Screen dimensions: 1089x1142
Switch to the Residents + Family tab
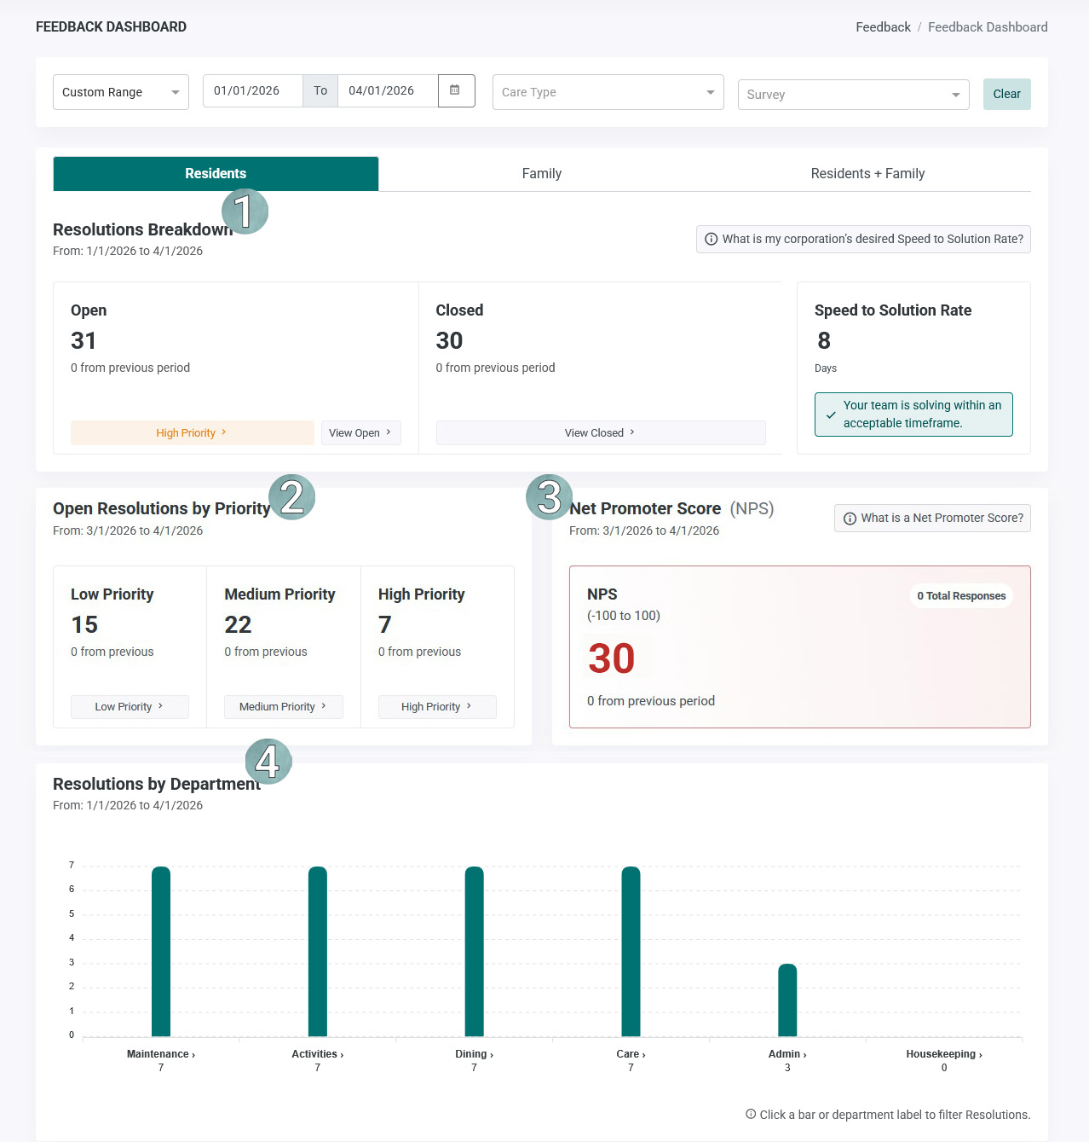[867, 174]
